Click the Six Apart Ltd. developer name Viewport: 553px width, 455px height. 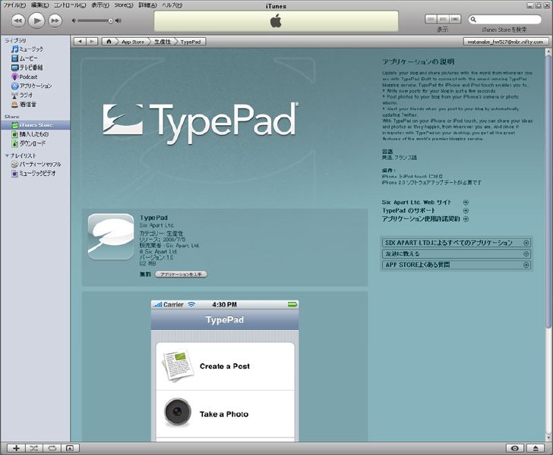(156, 225)
